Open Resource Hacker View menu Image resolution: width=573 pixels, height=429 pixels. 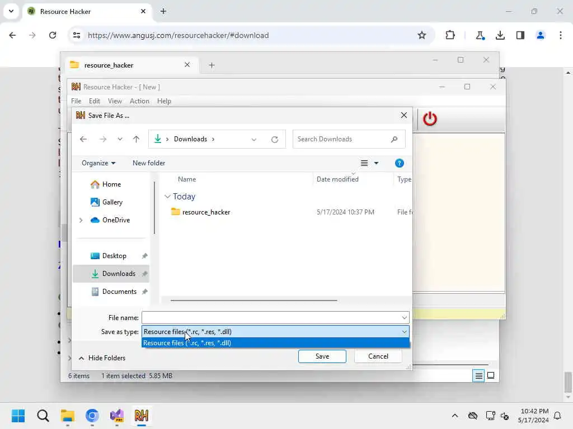point(115,101)
